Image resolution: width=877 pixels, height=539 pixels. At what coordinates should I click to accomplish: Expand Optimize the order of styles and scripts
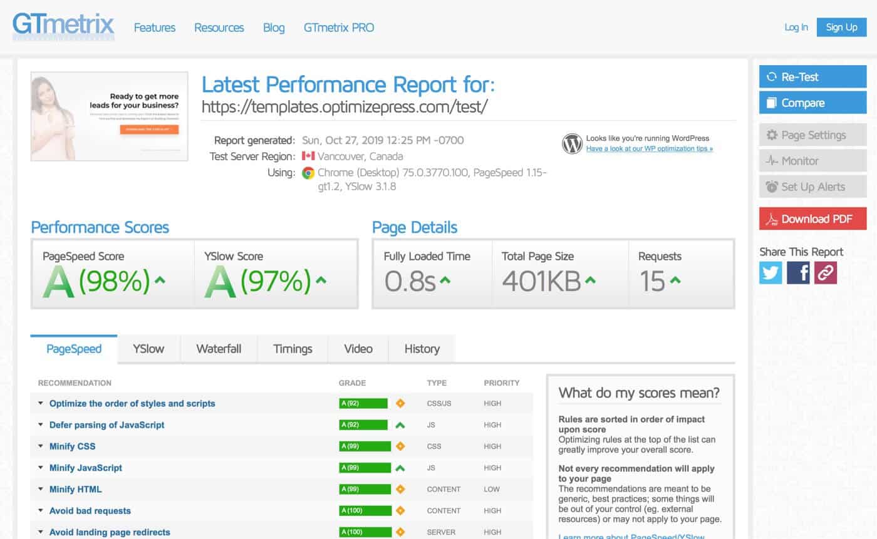pos(40,404)
